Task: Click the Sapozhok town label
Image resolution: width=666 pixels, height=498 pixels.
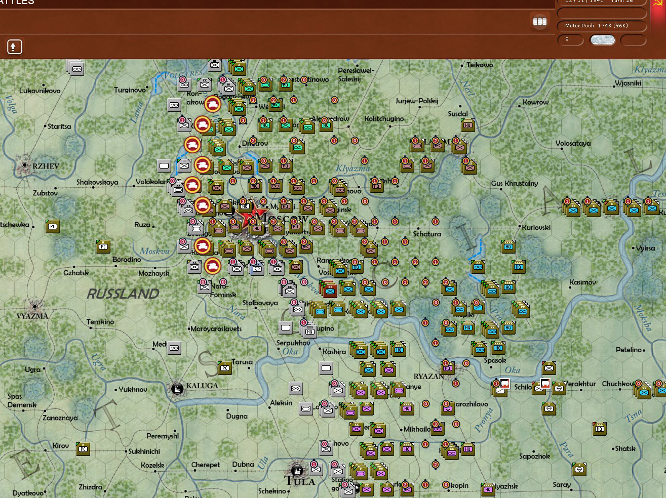Action: tap(534, 456)
